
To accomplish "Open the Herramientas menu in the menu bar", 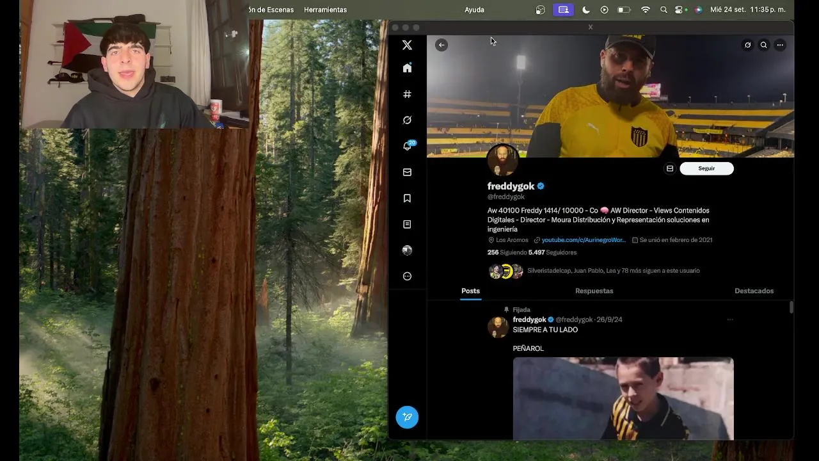I will click(325, 10).
